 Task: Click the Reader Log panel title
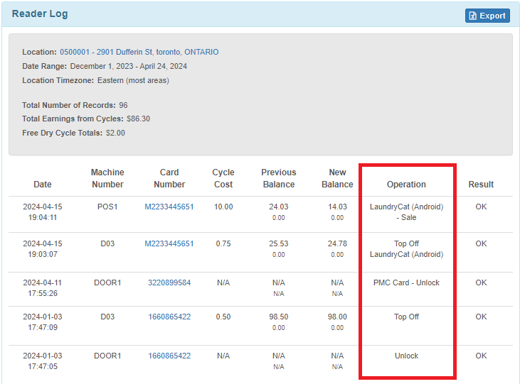coord(40,13)
